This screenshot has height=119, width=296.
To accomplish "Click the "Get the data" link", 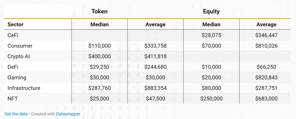I will (x=16, y=114).
